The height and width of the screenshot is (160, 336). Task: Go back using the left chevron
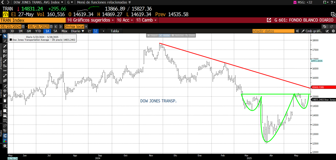(3, 2)
